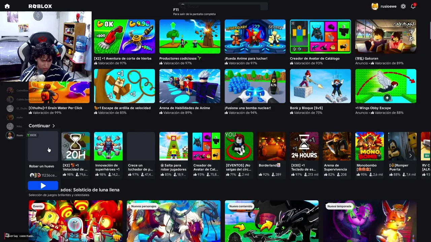
Task: Click the Arena de Habilidades de Anime title
Action: [x=185, y=108]
